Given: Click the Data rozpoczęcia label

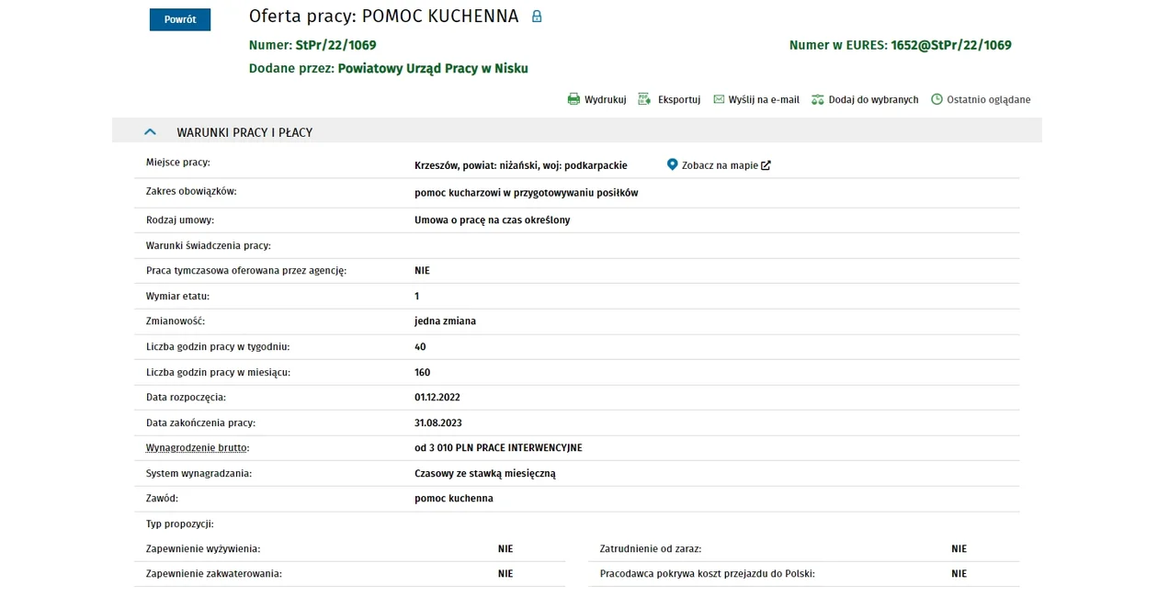Looking at the screenshot, I should (186, 398).
